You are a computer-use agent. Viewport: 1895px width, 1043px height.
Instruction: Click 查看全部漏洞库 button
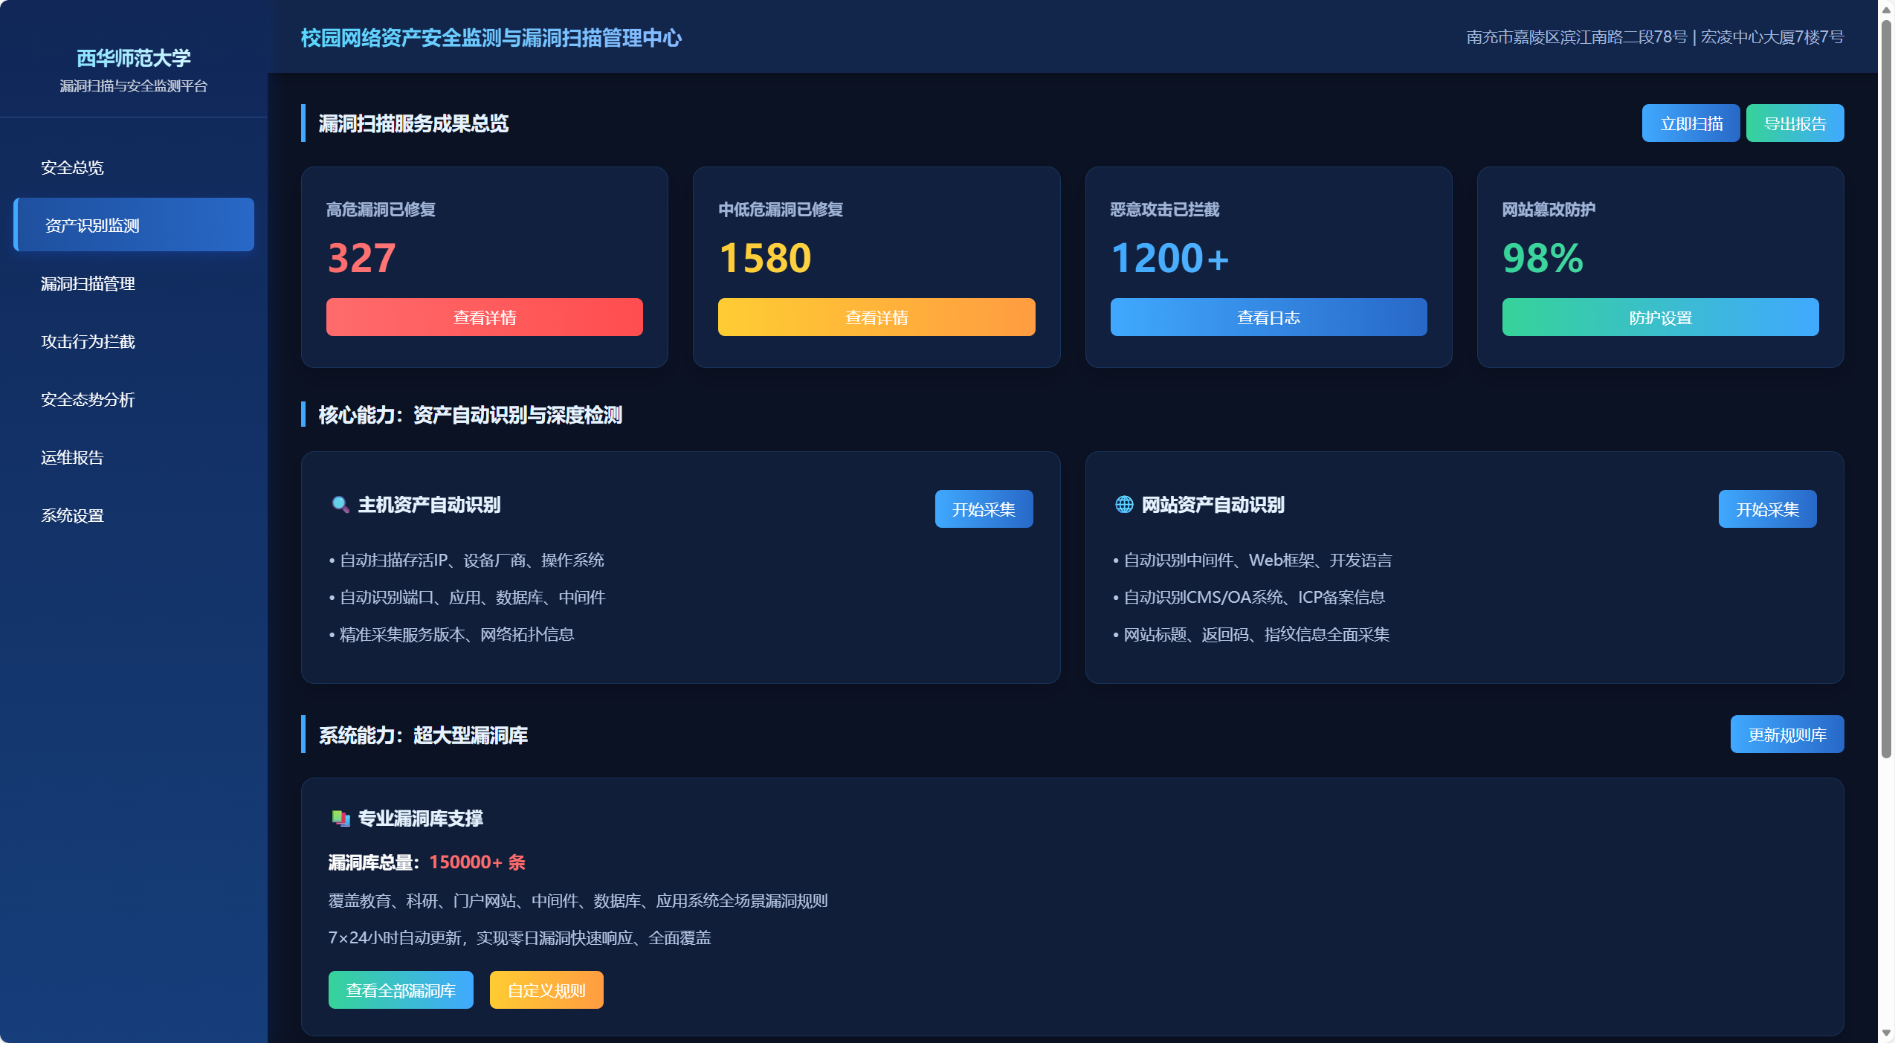(x=401, y=990)
